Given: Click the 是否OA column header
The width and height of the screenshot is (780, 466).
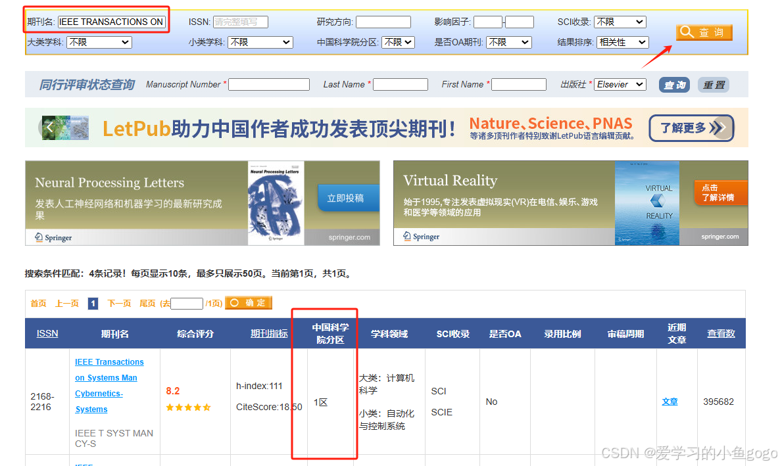Looking at the screenshot, I should pyautogui.click(x=505, y=334).
